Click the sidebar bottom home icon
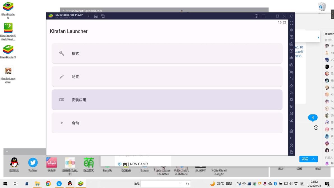This screenshot has height=188, width=334. (x=291, y=145)
